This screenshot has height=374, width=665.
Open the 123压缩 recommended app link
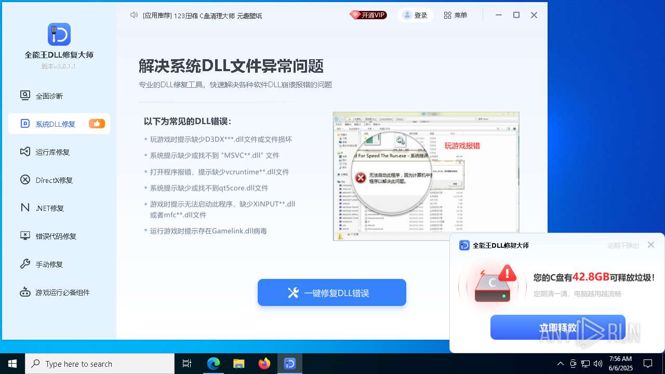pyautogui.click(x=186, y=16)
